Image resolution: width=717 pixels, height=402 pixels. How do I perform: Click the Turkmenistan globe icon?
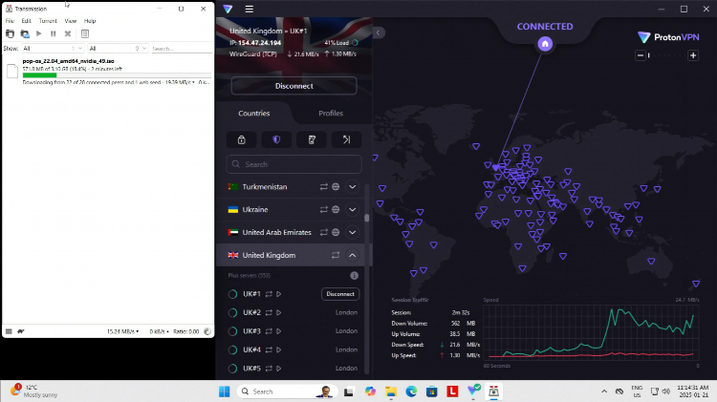pyautogui.click(x=336, y=187)
